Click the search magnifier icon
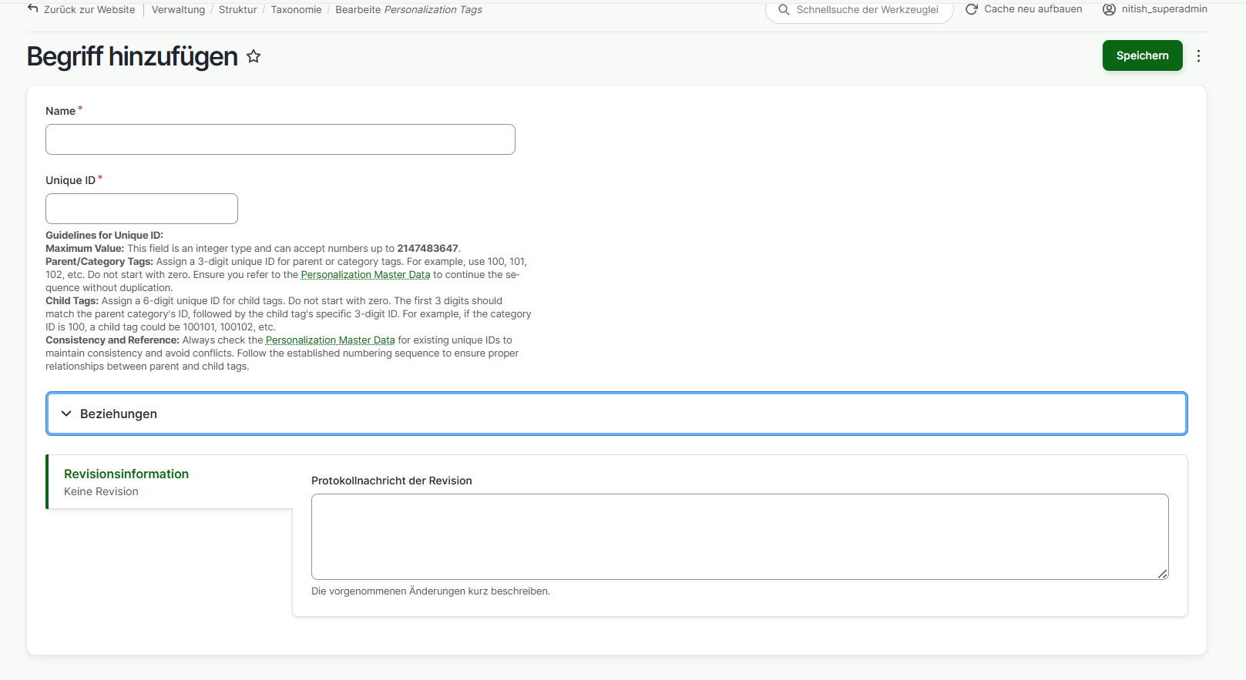This screenshot has height=680, width=1246. [x=784, y=10]
